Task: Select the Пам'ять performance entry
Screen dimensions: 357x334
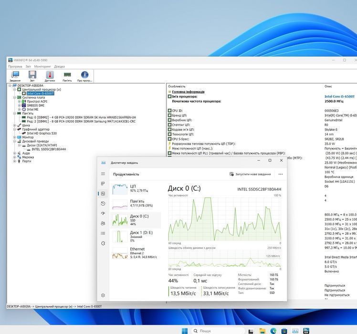Action: pos(136,204)
